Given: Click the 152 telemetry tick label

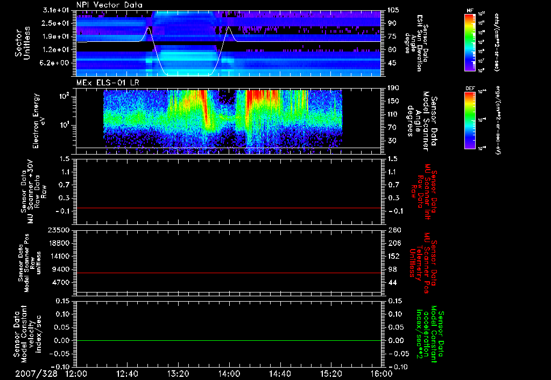Looking at the screenshot, I should (393, 256).
